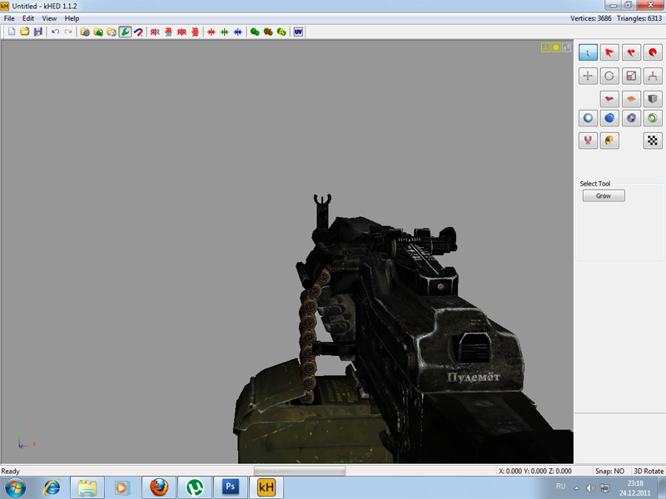Click the second red horizontal mirror icon
Screen dimensions: 666x499
[181, 32]
